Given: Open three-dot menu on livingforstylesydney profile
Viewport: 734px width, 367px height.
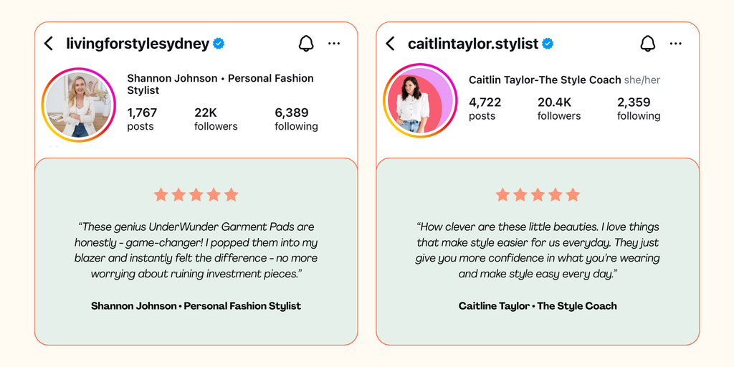Looking at the screenshot, I should click(x=334, y=44).
